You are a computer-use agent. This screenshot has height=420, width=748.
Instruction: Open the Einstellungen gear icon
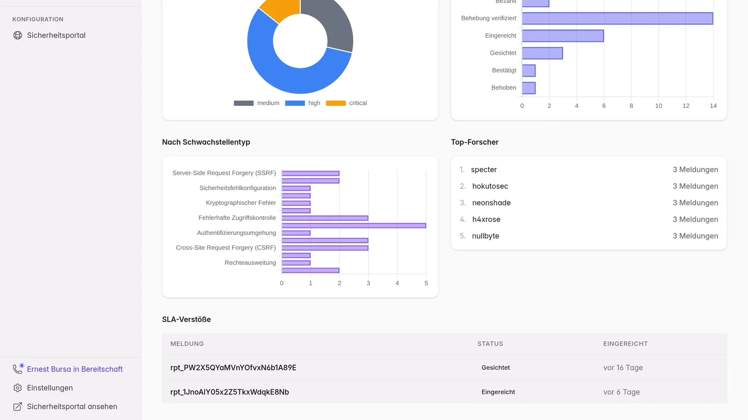click(x=18, y=388)
